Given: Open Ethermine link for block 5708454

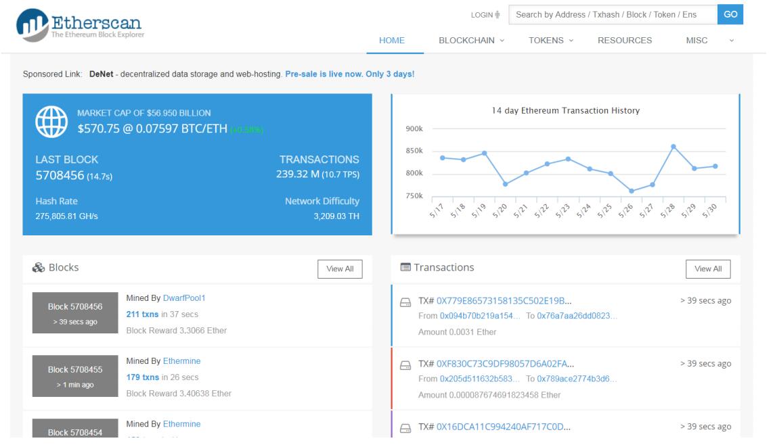Looking at the screenshot, I should point(181,424).
